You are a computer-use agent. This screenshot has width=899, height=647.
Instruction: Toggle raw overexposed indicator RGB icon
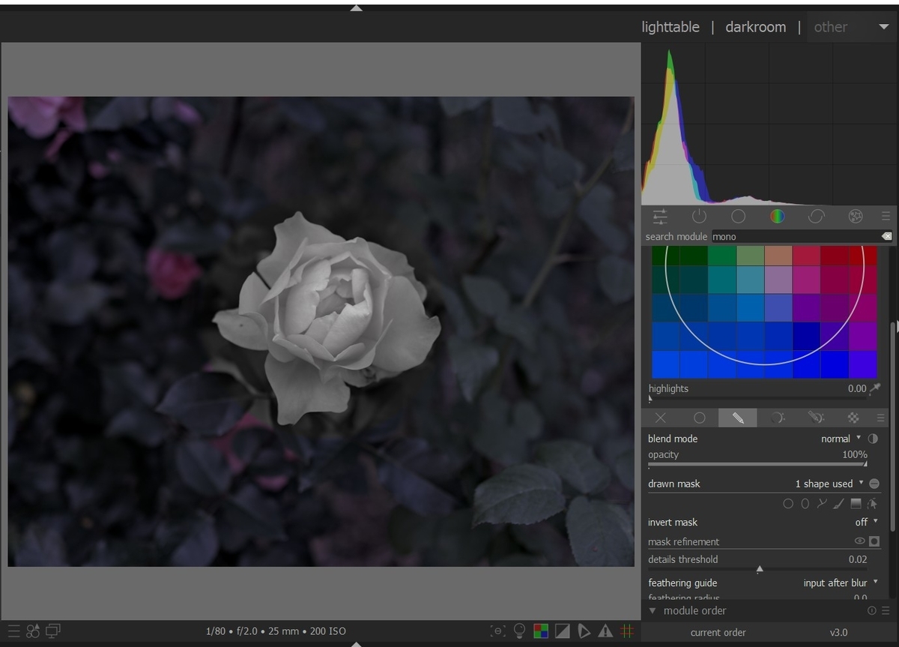coord(540,631)
